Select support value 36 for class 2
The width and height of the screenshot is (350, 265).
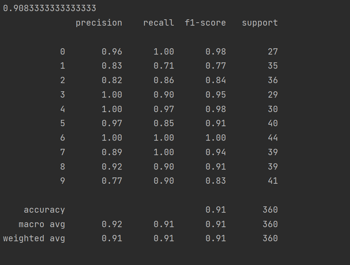(273, 80)
